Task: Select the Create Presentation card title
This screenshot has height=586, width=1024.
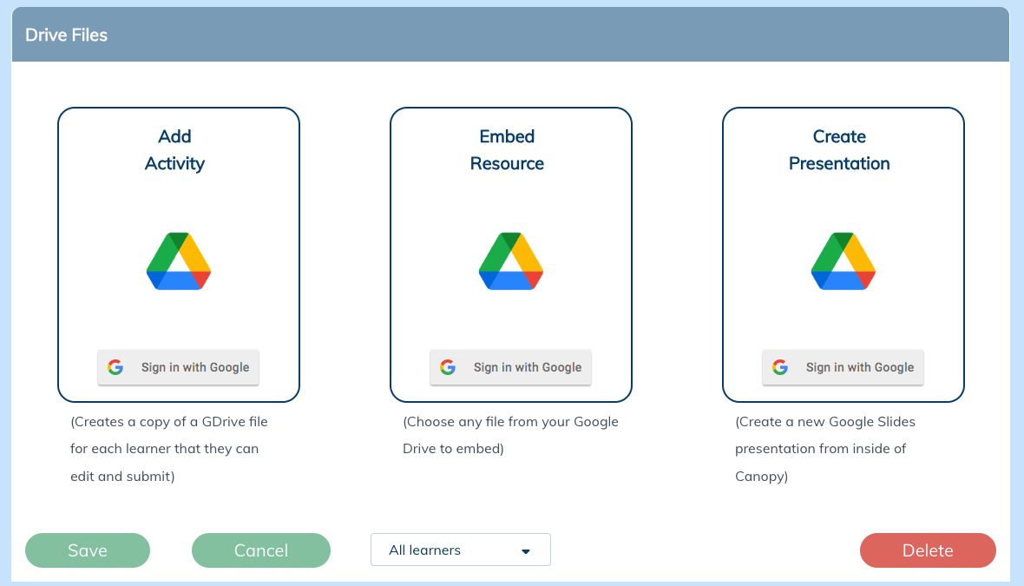Action: pos(839,149)
